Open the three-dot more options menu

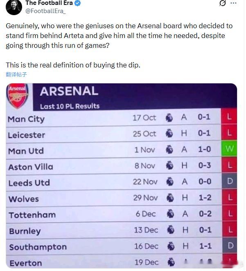[x=234, y=3]
